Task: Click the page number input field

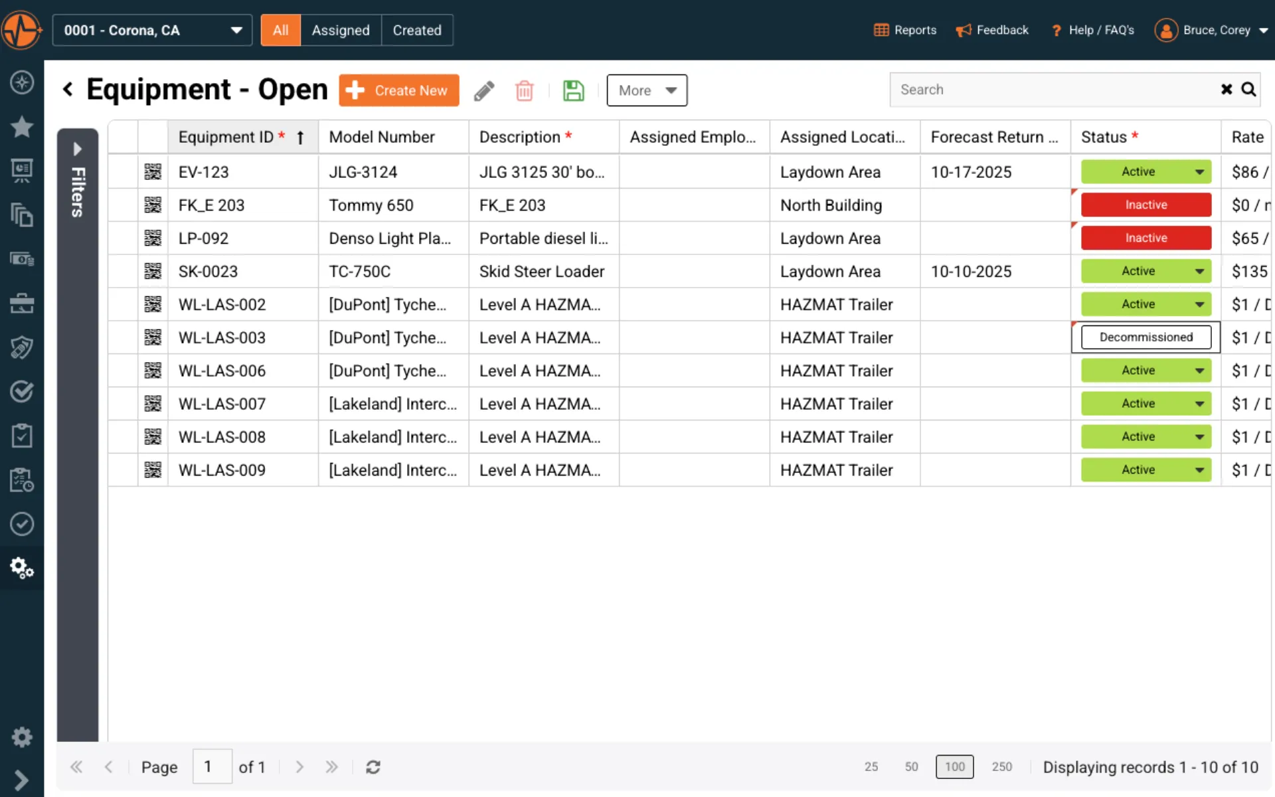Action: [212, 766]
